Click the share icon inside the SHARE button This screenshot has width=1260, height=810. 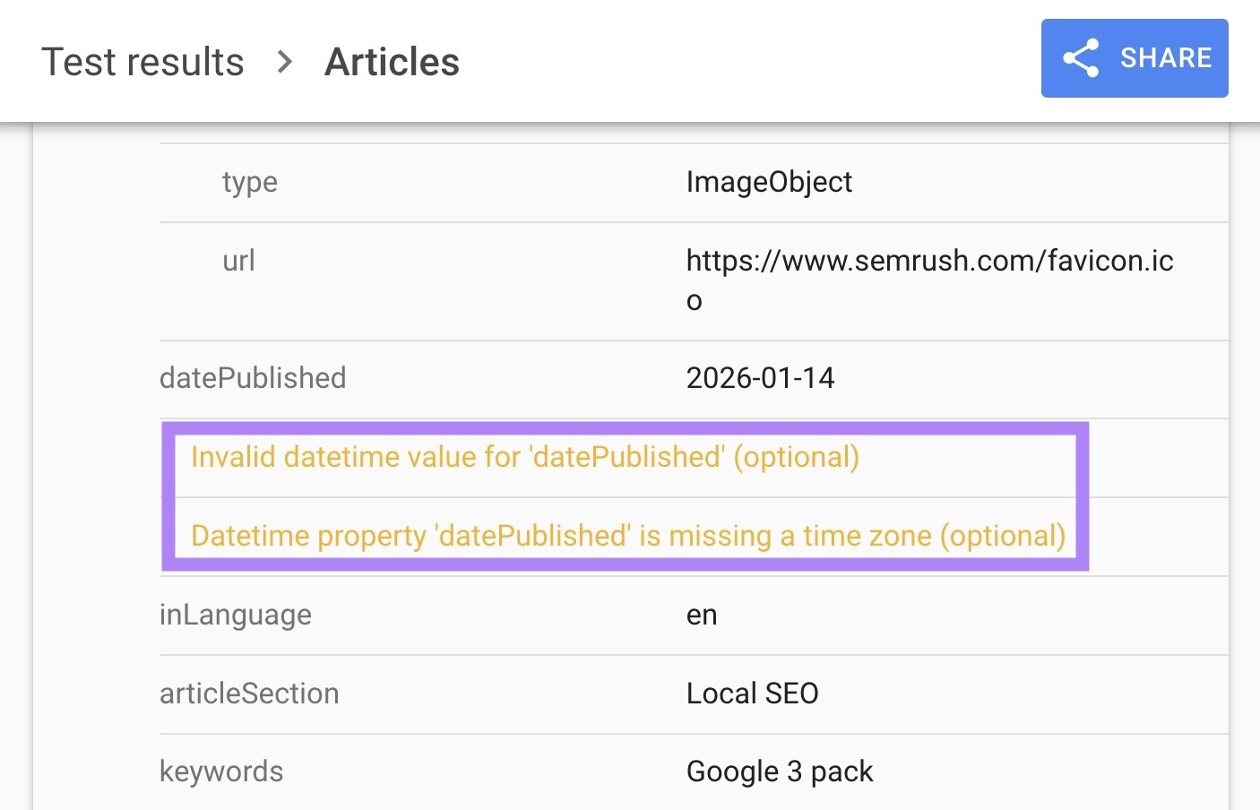(x=1082, y=57)
